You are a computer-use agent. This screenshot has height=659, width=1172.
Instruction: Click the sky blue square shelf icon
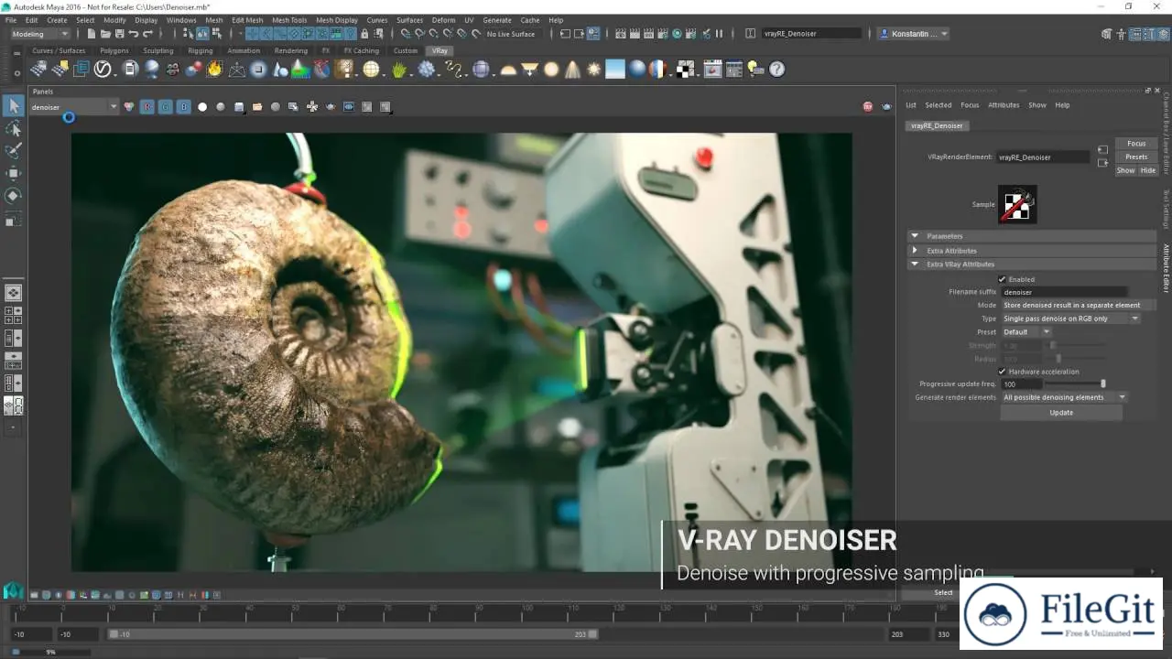615,69
